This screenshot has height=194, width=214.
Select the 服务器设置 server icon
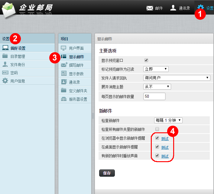64,99
